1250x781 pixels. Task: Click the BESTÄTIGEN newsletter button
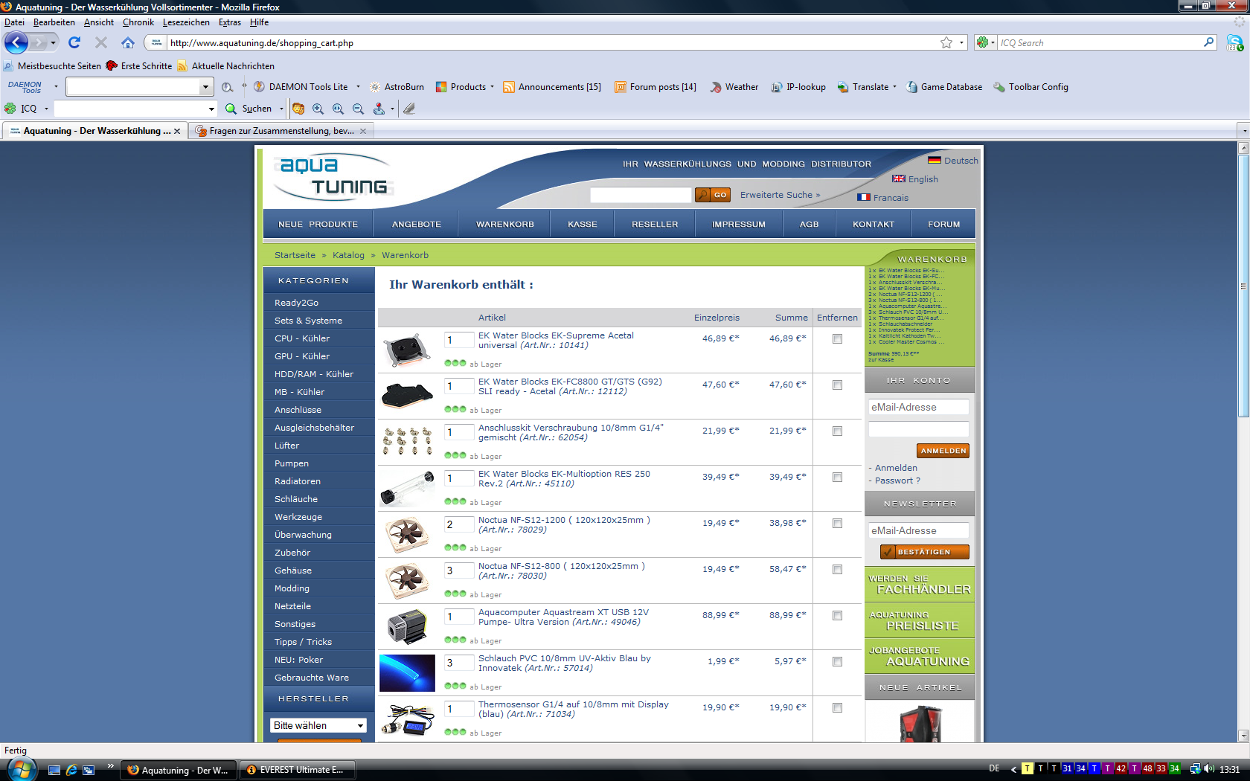[x=924, y=552]
